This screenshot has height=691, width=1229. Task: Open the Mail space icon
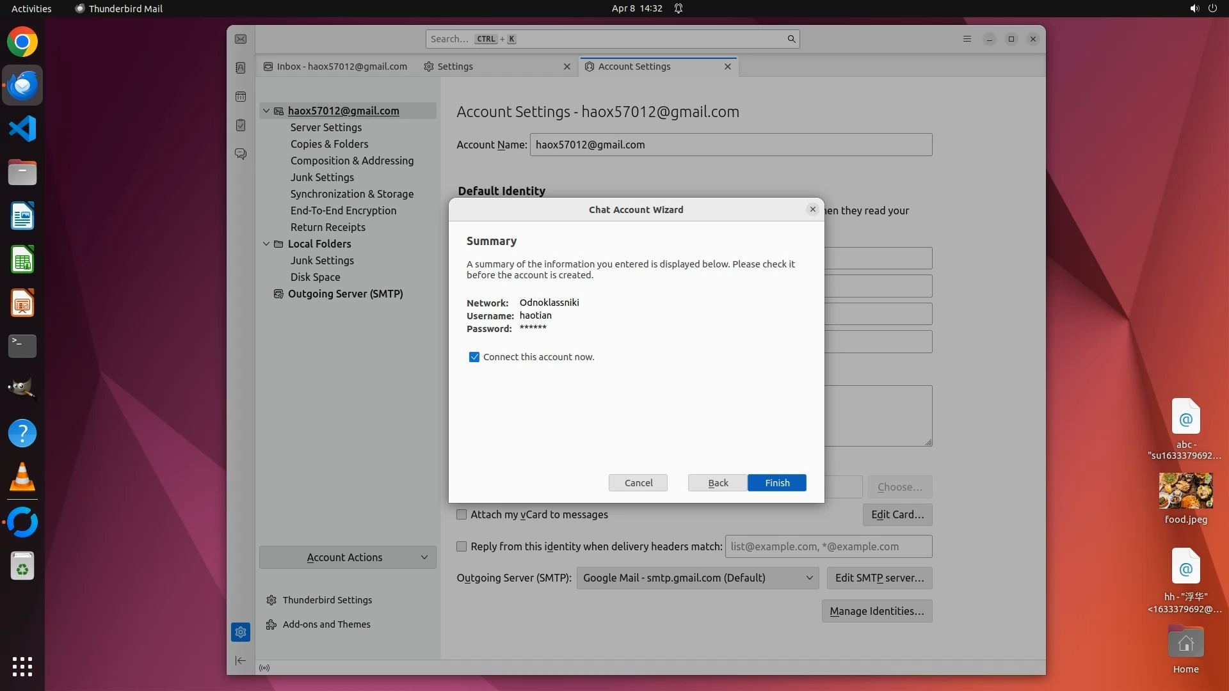coord(241,39)
